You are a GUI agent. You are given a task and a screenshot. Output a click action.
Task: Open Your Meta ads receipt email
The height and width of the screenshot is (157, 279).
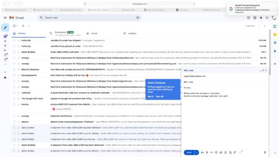[96, 69]
